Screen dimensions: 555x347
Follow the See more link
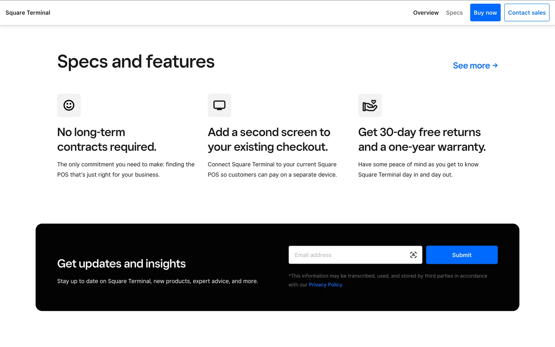pyautogui.click(x=471, y=66)
